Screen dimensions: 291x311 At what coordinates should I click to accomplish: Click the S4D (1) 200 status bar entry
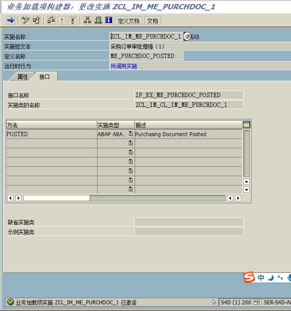coord(236,302)
